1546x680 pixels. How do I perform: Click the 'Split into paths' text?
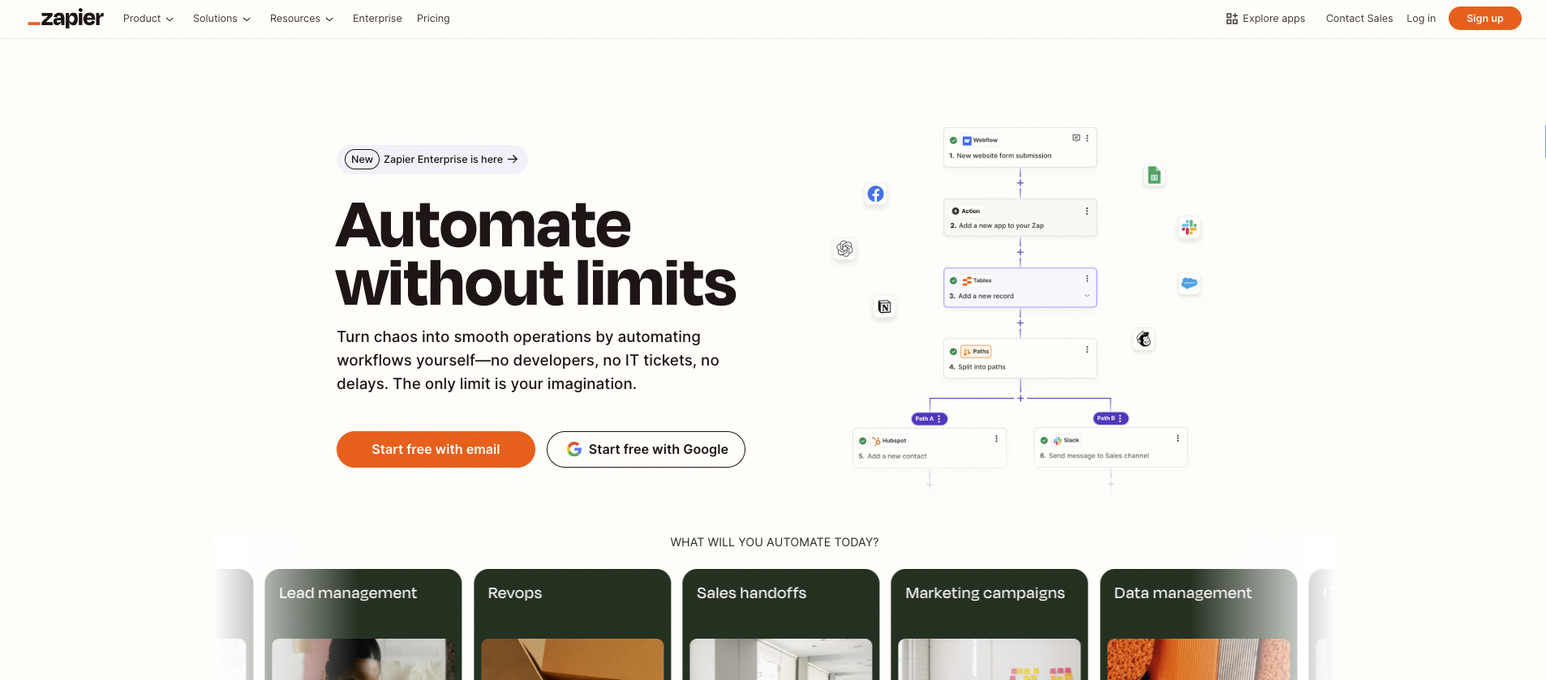pyautogui.click(x=981, y=367)
